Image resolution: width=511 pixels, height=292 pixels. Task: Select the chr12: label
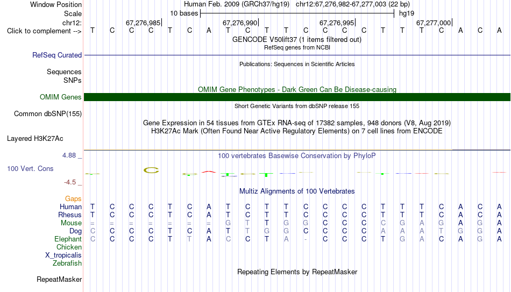tap(72, 23)
